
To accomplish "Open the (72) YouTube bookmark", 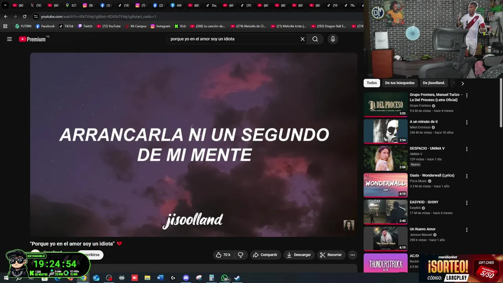I will 109,26.
